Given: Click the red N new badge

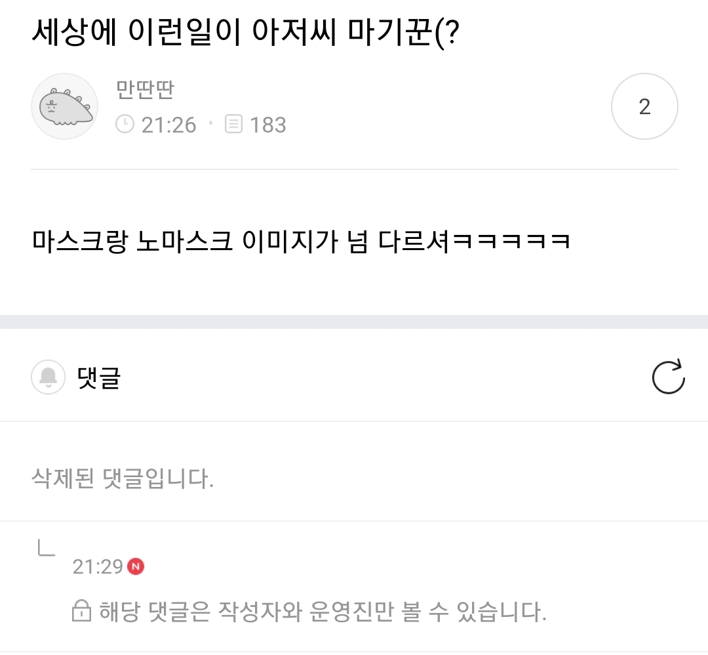Looking at the screenshot, I should coord(136,566).
